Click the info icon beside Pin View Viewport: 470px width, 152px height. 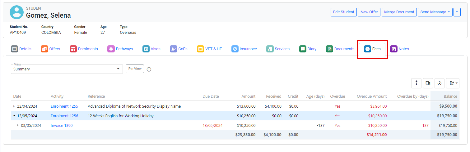[149, 69]
